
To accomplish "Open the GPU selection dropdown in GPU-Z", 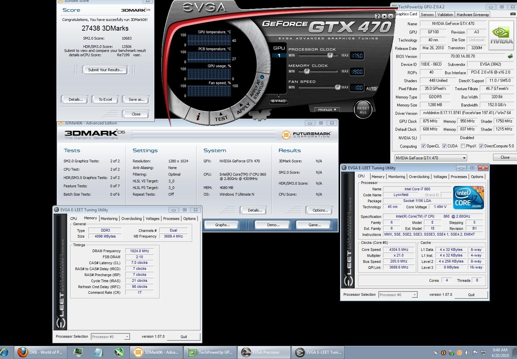I will tap(431, 158).
